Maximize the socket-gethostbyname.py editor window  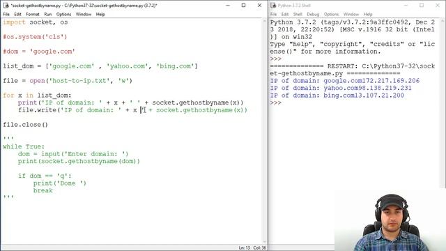(x=243, y=6)
